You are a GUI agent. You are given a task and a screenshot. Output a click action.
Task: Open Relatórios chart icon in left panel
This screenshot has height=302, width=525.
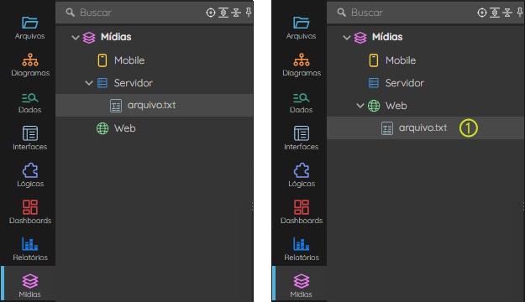point(30,244)
